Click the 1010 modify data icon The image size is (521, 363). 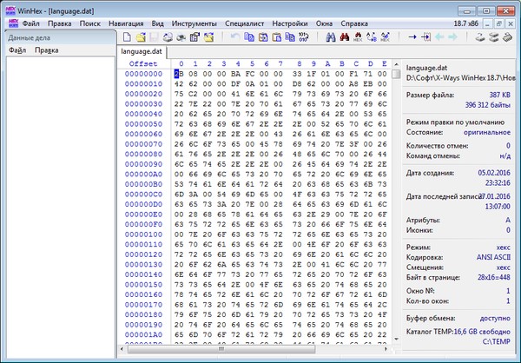[303, 37]
